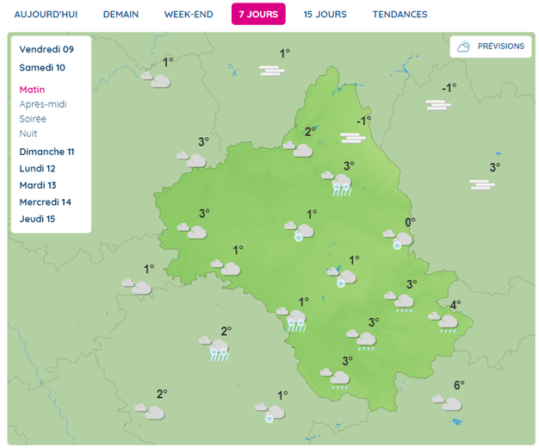This screenshot has width=539, height=448.
Task: Click the 0° temperature label
Action: click(410, 222)
